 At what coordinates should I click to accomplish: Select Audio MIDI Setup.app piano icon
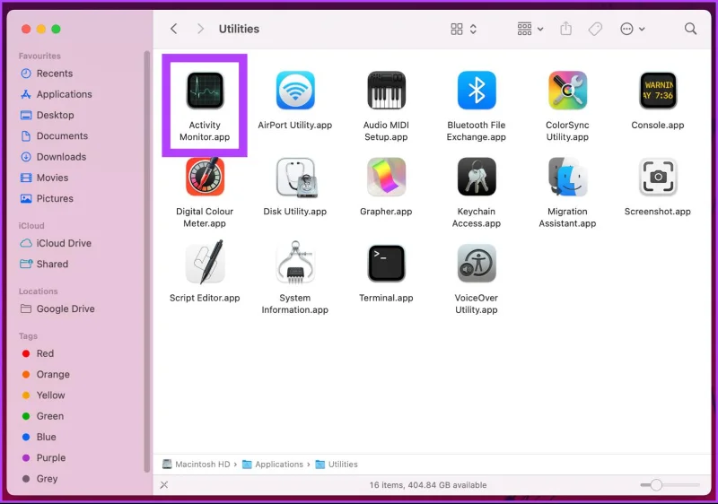386,90
